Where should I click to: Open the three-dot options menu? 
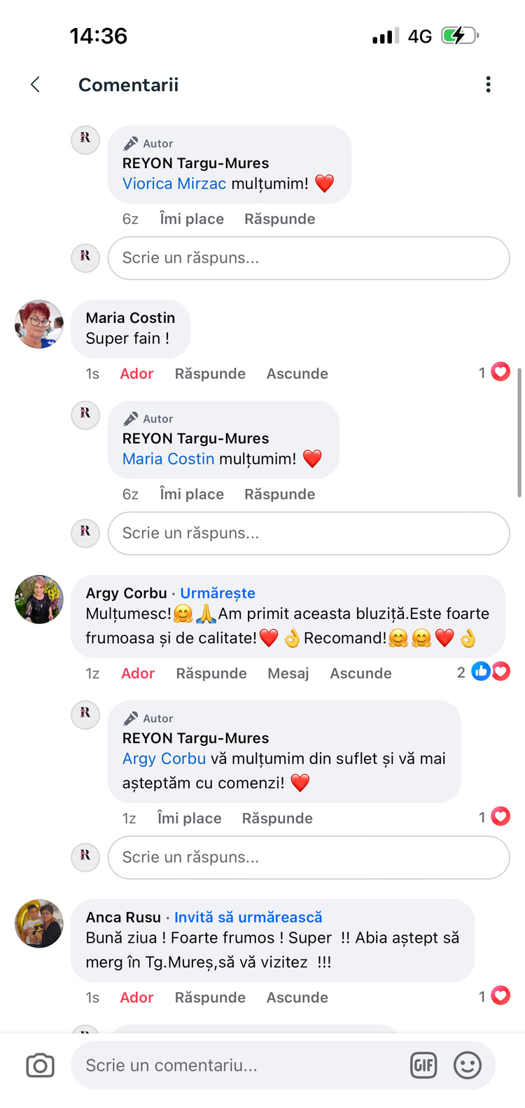tap(488, 85)
